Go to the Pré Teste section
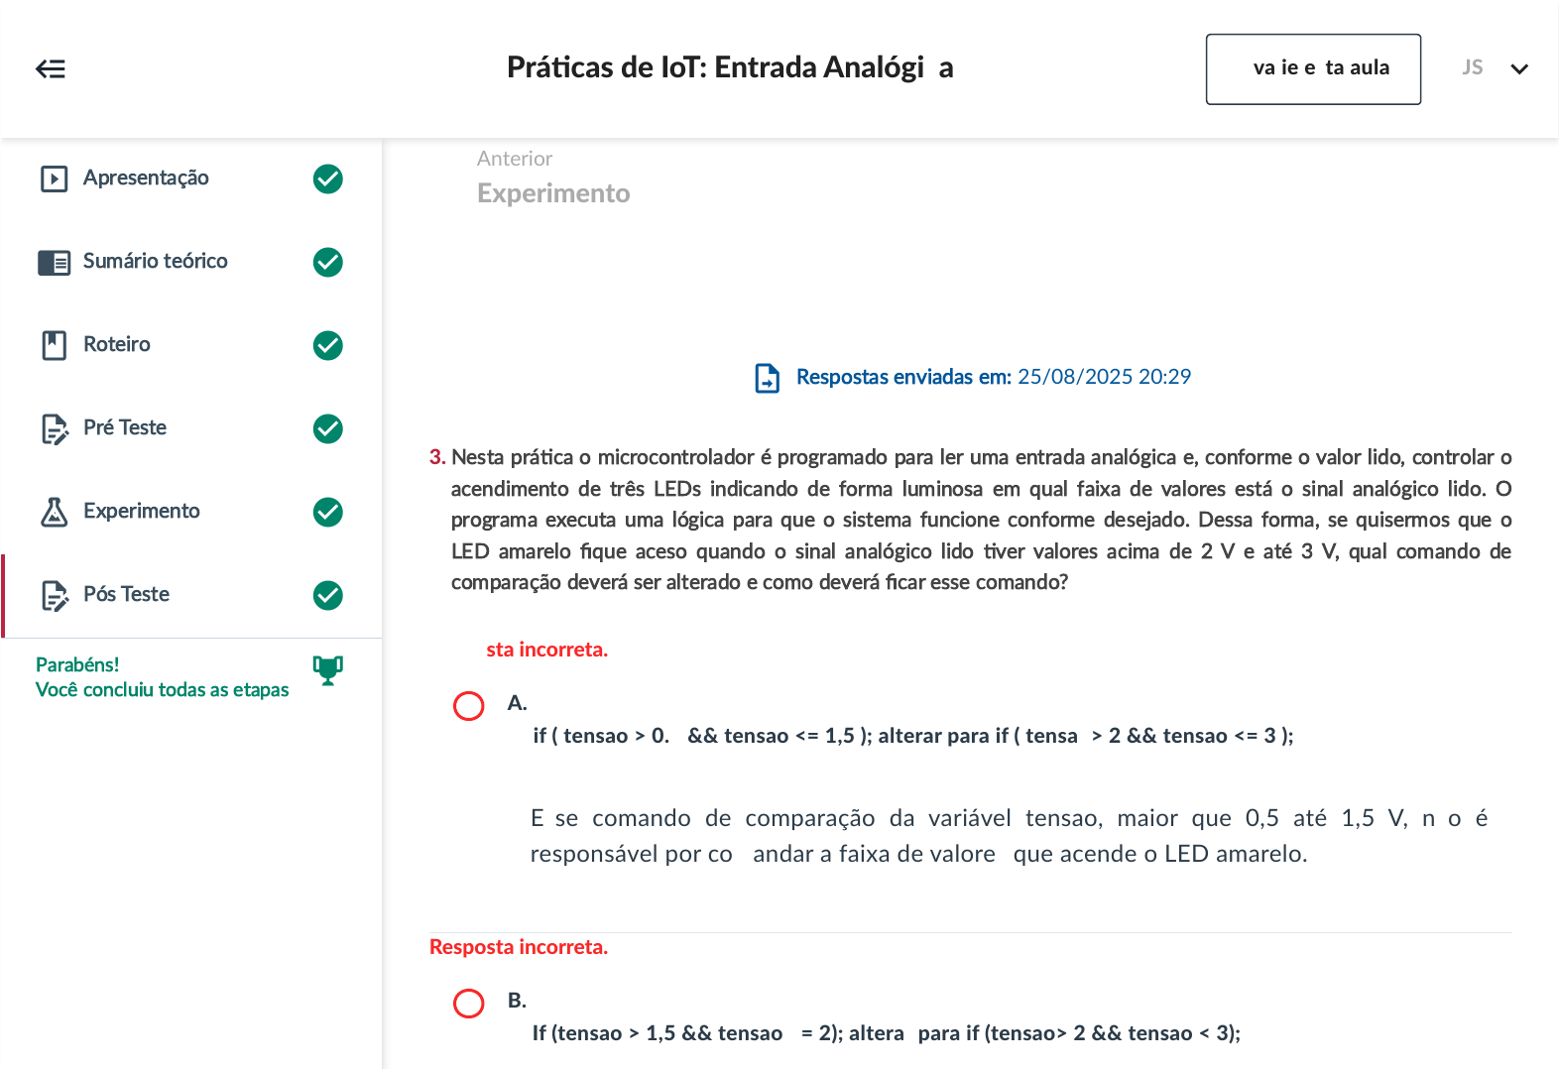 [125, 427]
